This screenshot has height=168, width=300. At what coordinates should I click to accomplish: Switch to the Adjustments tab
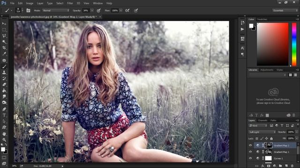point(267,70)
